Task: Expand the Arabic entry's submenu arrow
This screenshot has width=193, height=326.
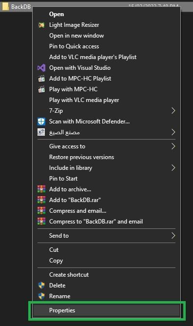Action: pos(174,132)
